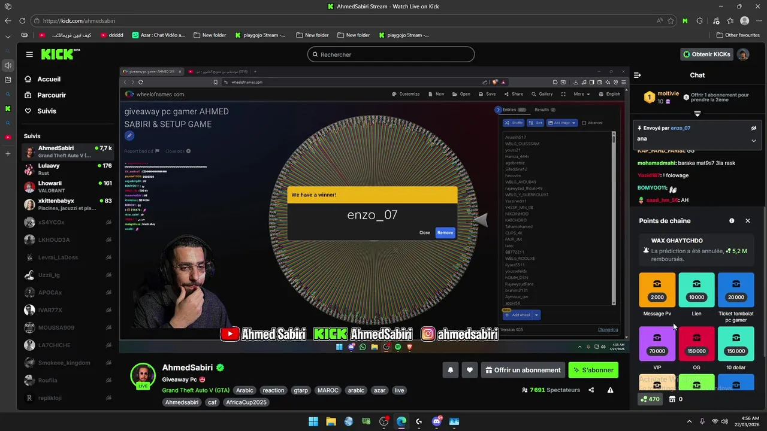767x431 pixels.
Task: Share the stream via share icon
Action: coord(591,390)
